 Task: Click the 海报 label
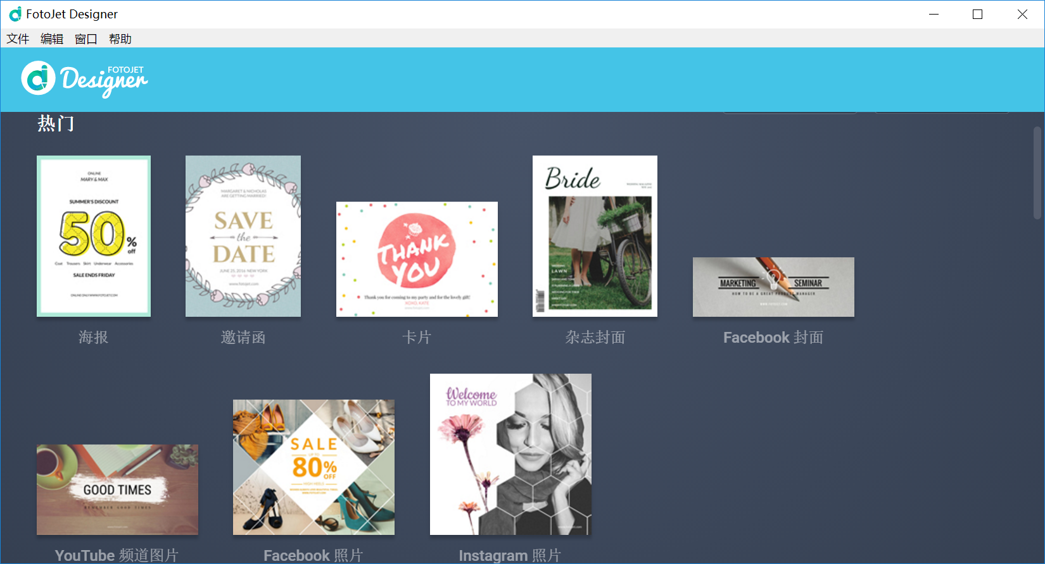(94, 338)
